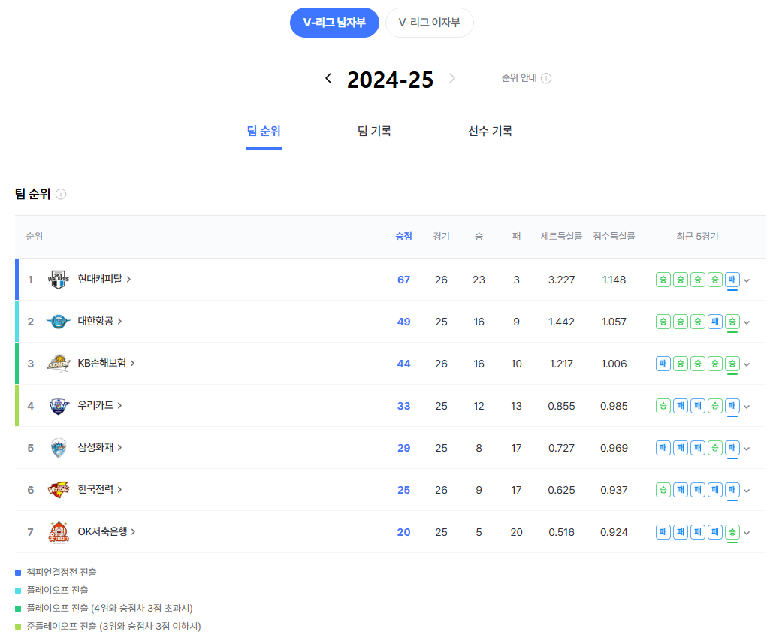
Task: Expand OK저축은행's recent matches details
Action: [x=745, y=531]
